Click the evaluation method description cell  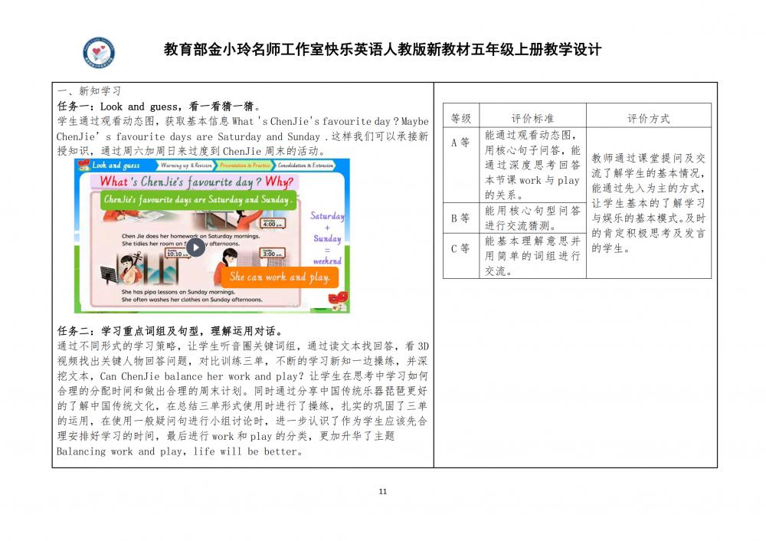648,203
